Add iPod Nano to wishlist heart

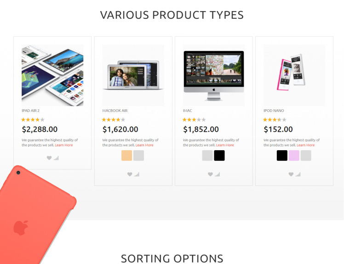point(291,174)
